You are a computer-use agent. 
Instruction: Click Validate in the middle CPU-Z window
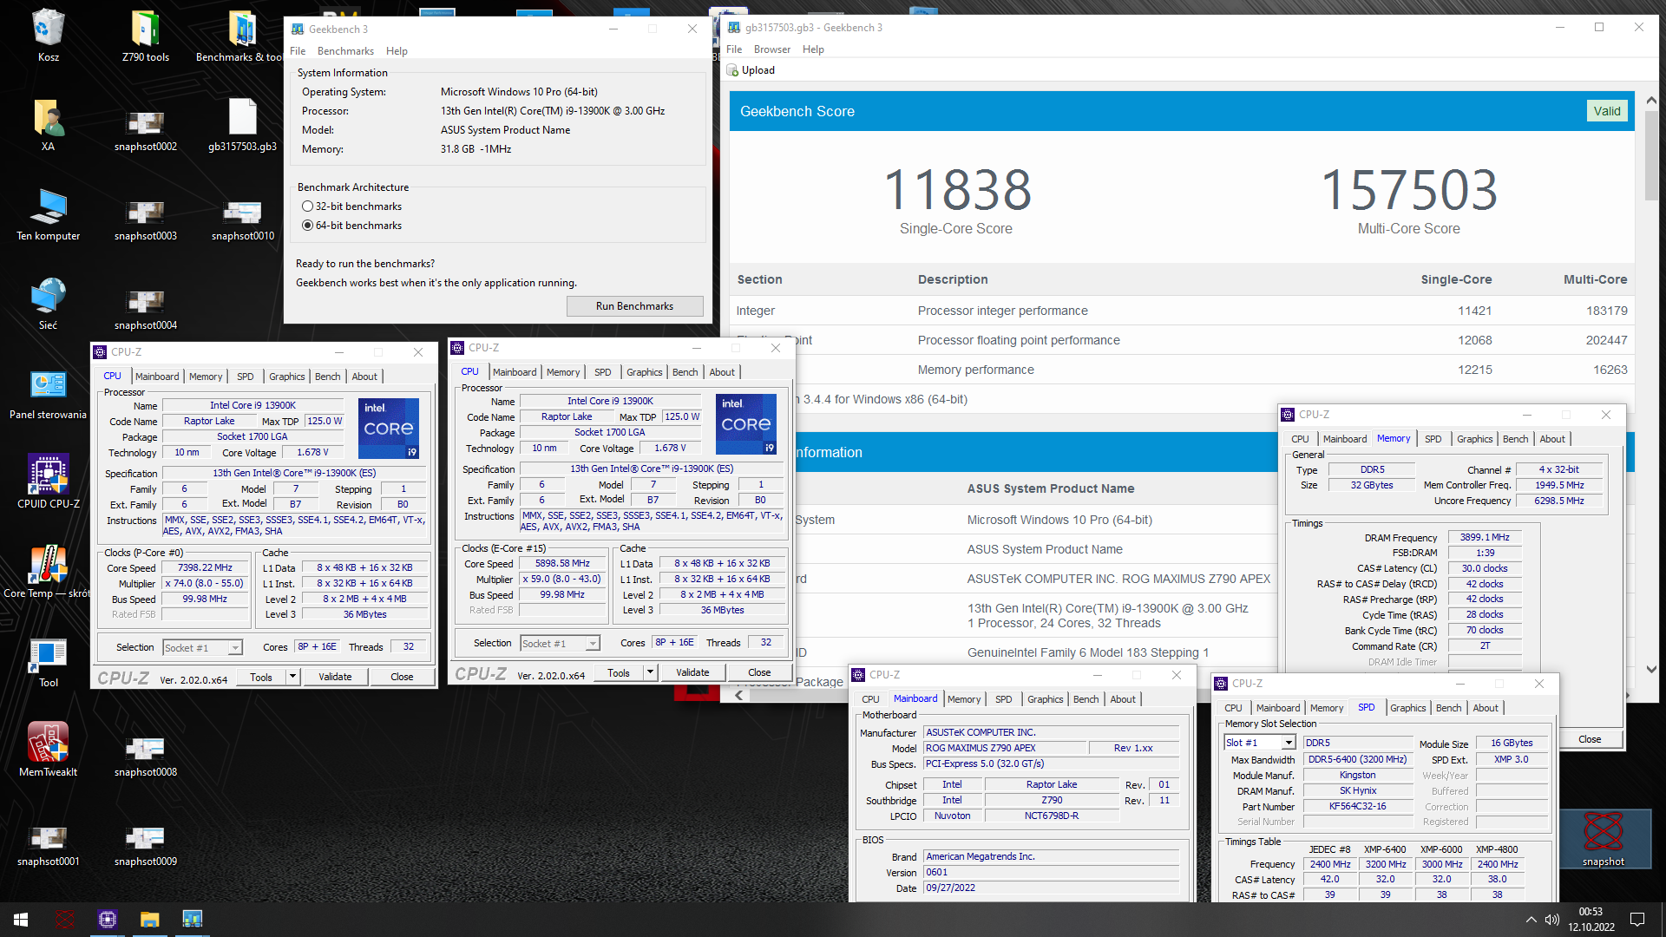tap(692, 672)
